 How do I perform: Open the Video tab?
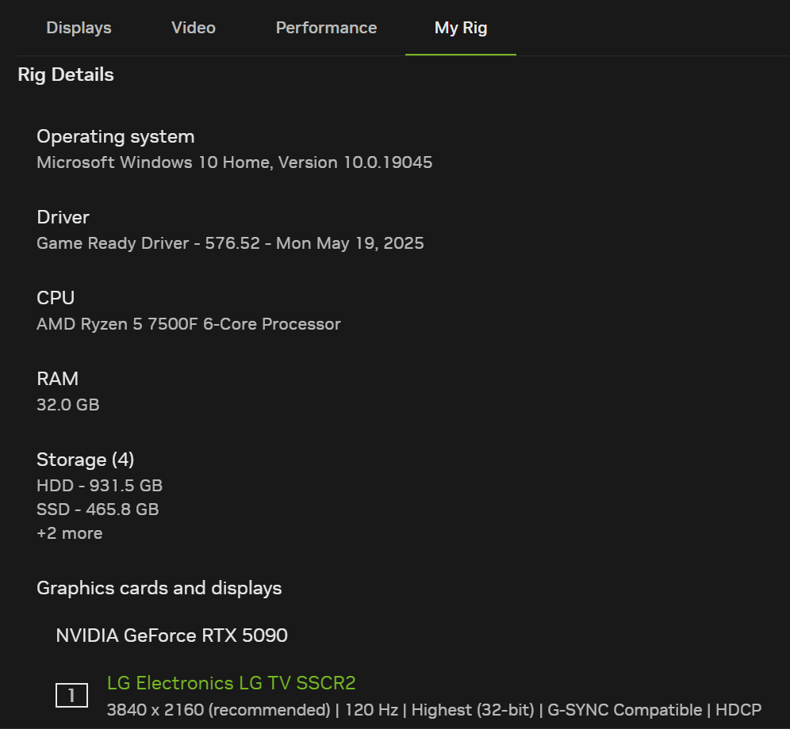194,28
